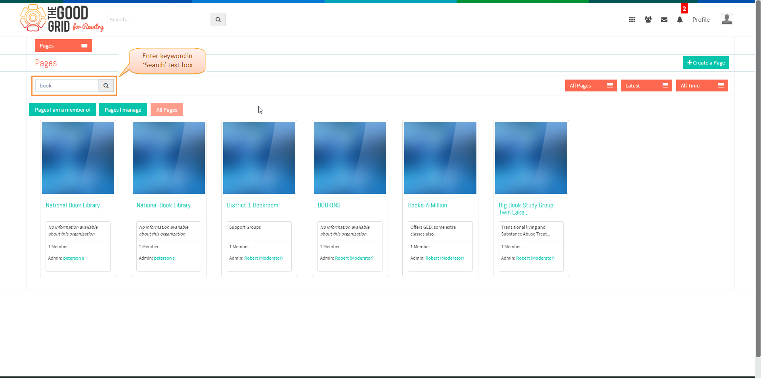The width and height of the screenshot is (761, 378).
Task: Select the All Pages tab
Action: 167,110
